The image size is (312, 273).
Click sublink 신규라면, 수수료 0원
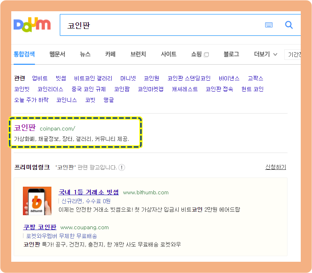[x=86, y=201]
